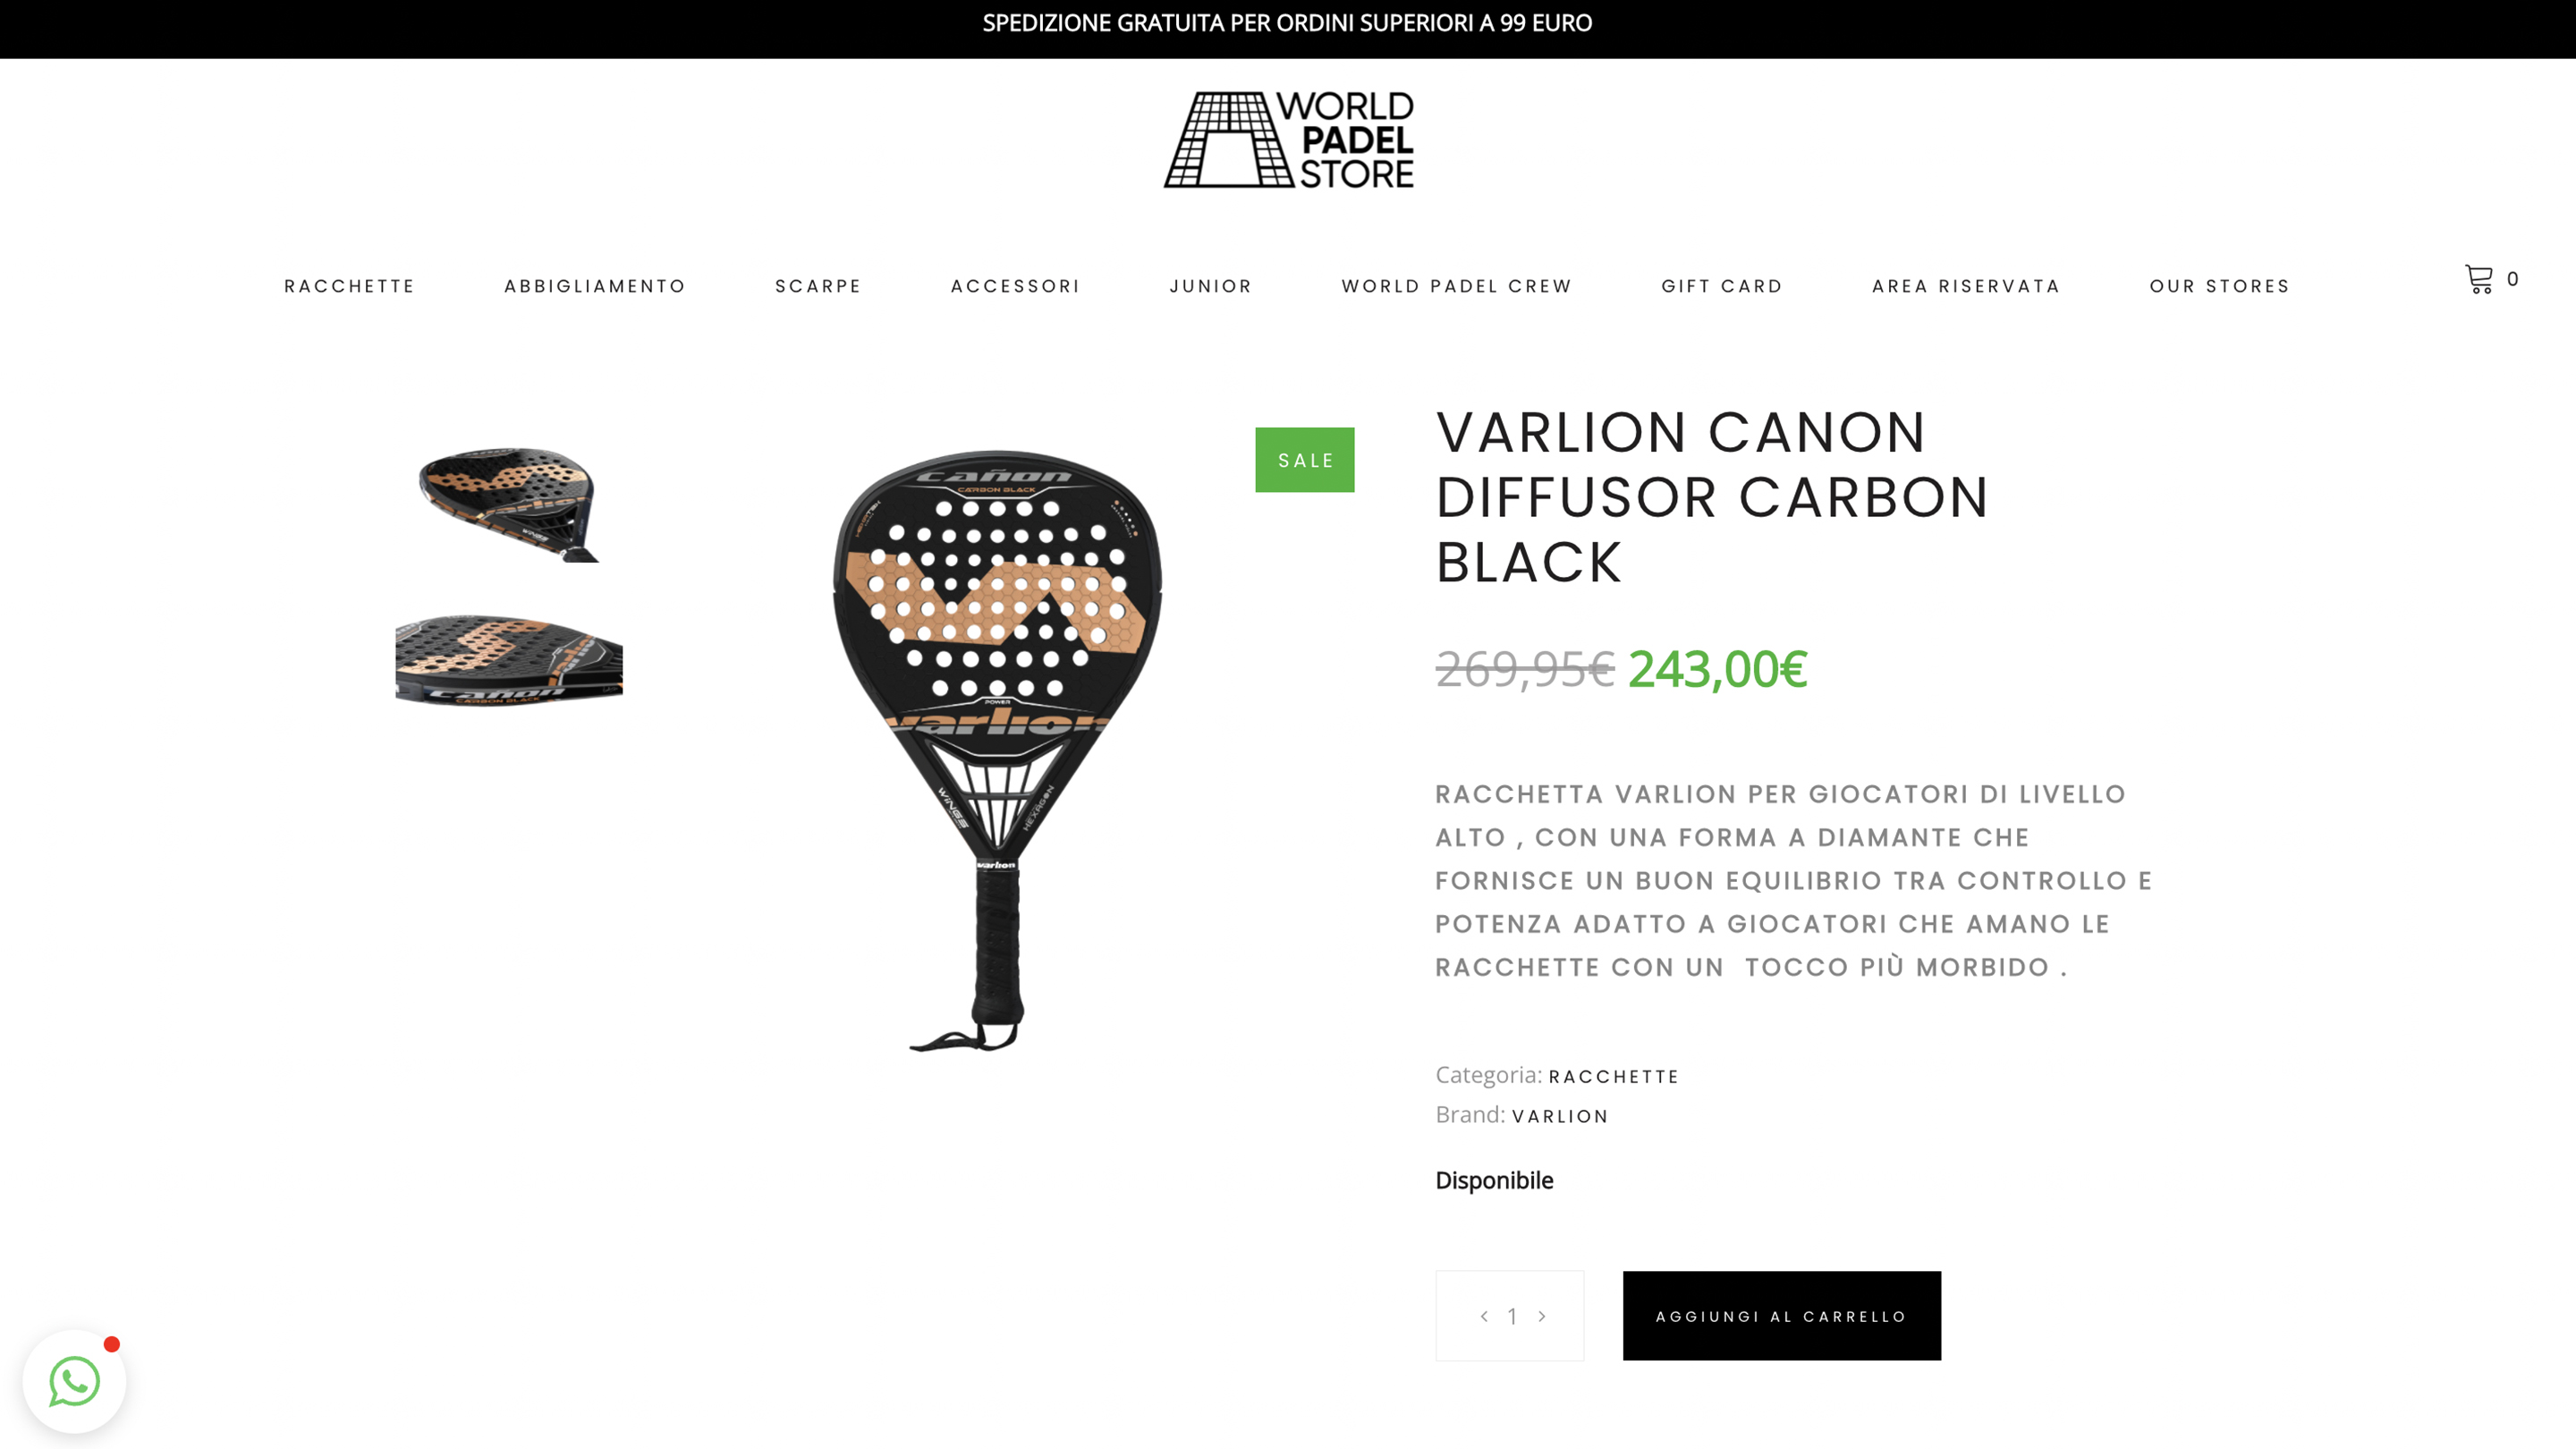Image resolution: width=2576 pixels, height=1449 pixels.
Task: Open the Gift Card page
Action: pyautogui.click(x=1721, y=286)
